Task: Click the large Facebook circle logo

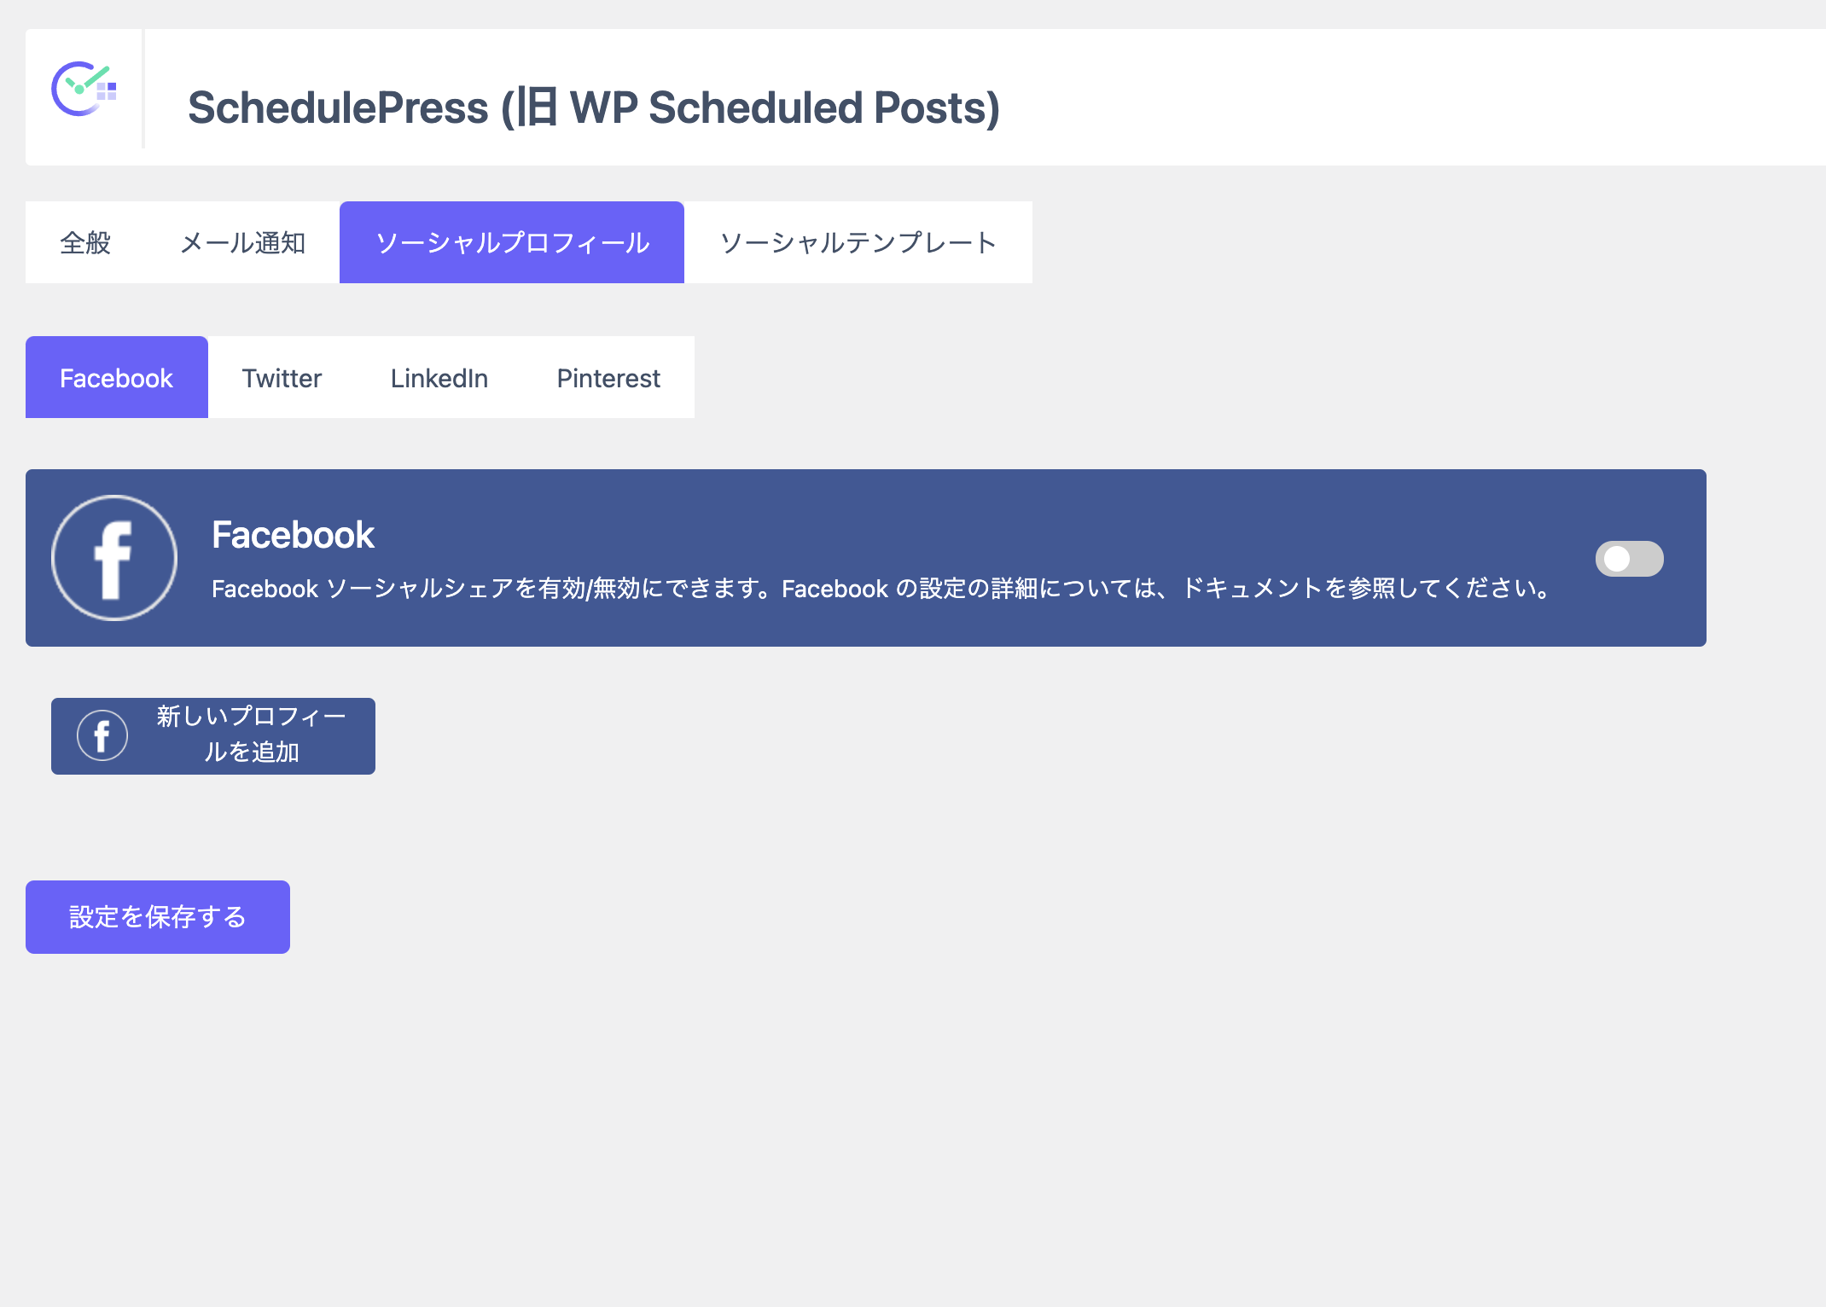Action: pyautogui.click(x=114, y=558)
